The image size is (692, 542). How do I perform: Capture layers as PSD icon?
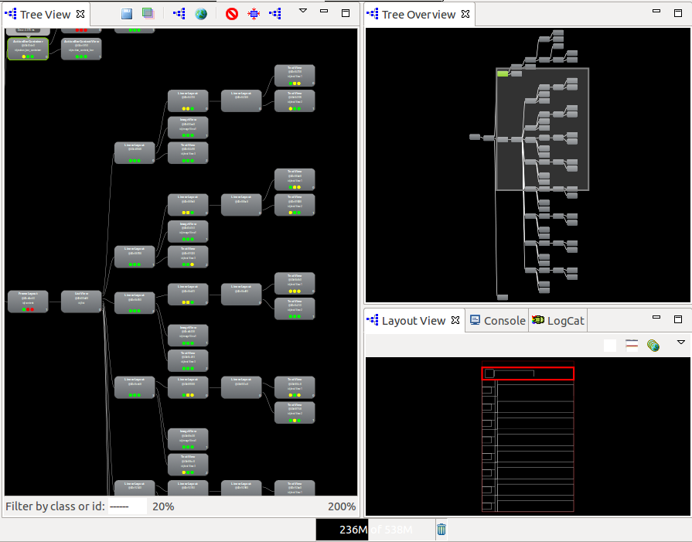click(x=148, y=14)
